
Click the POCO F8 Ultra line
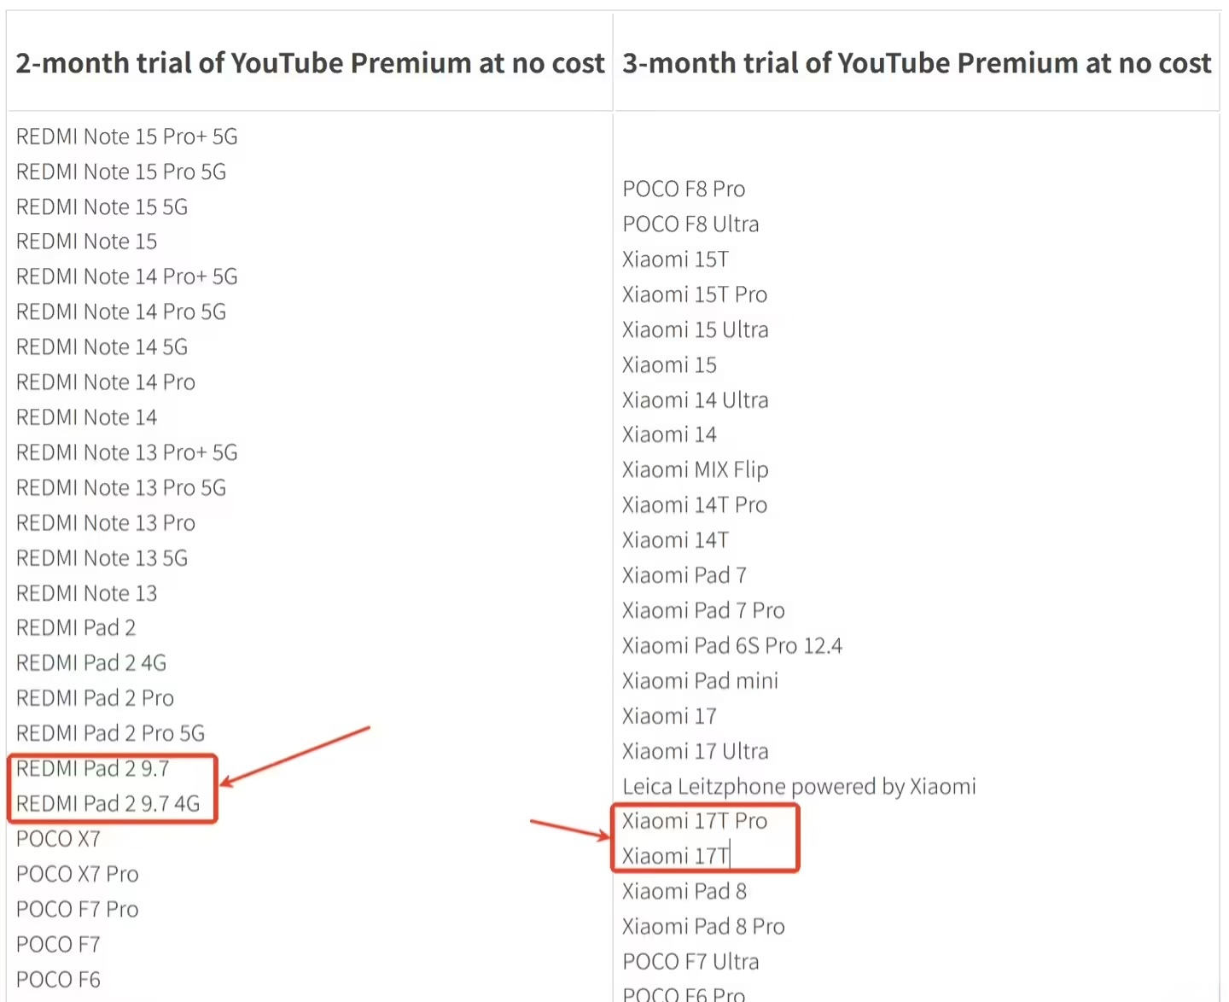click(x=690, y=224)
